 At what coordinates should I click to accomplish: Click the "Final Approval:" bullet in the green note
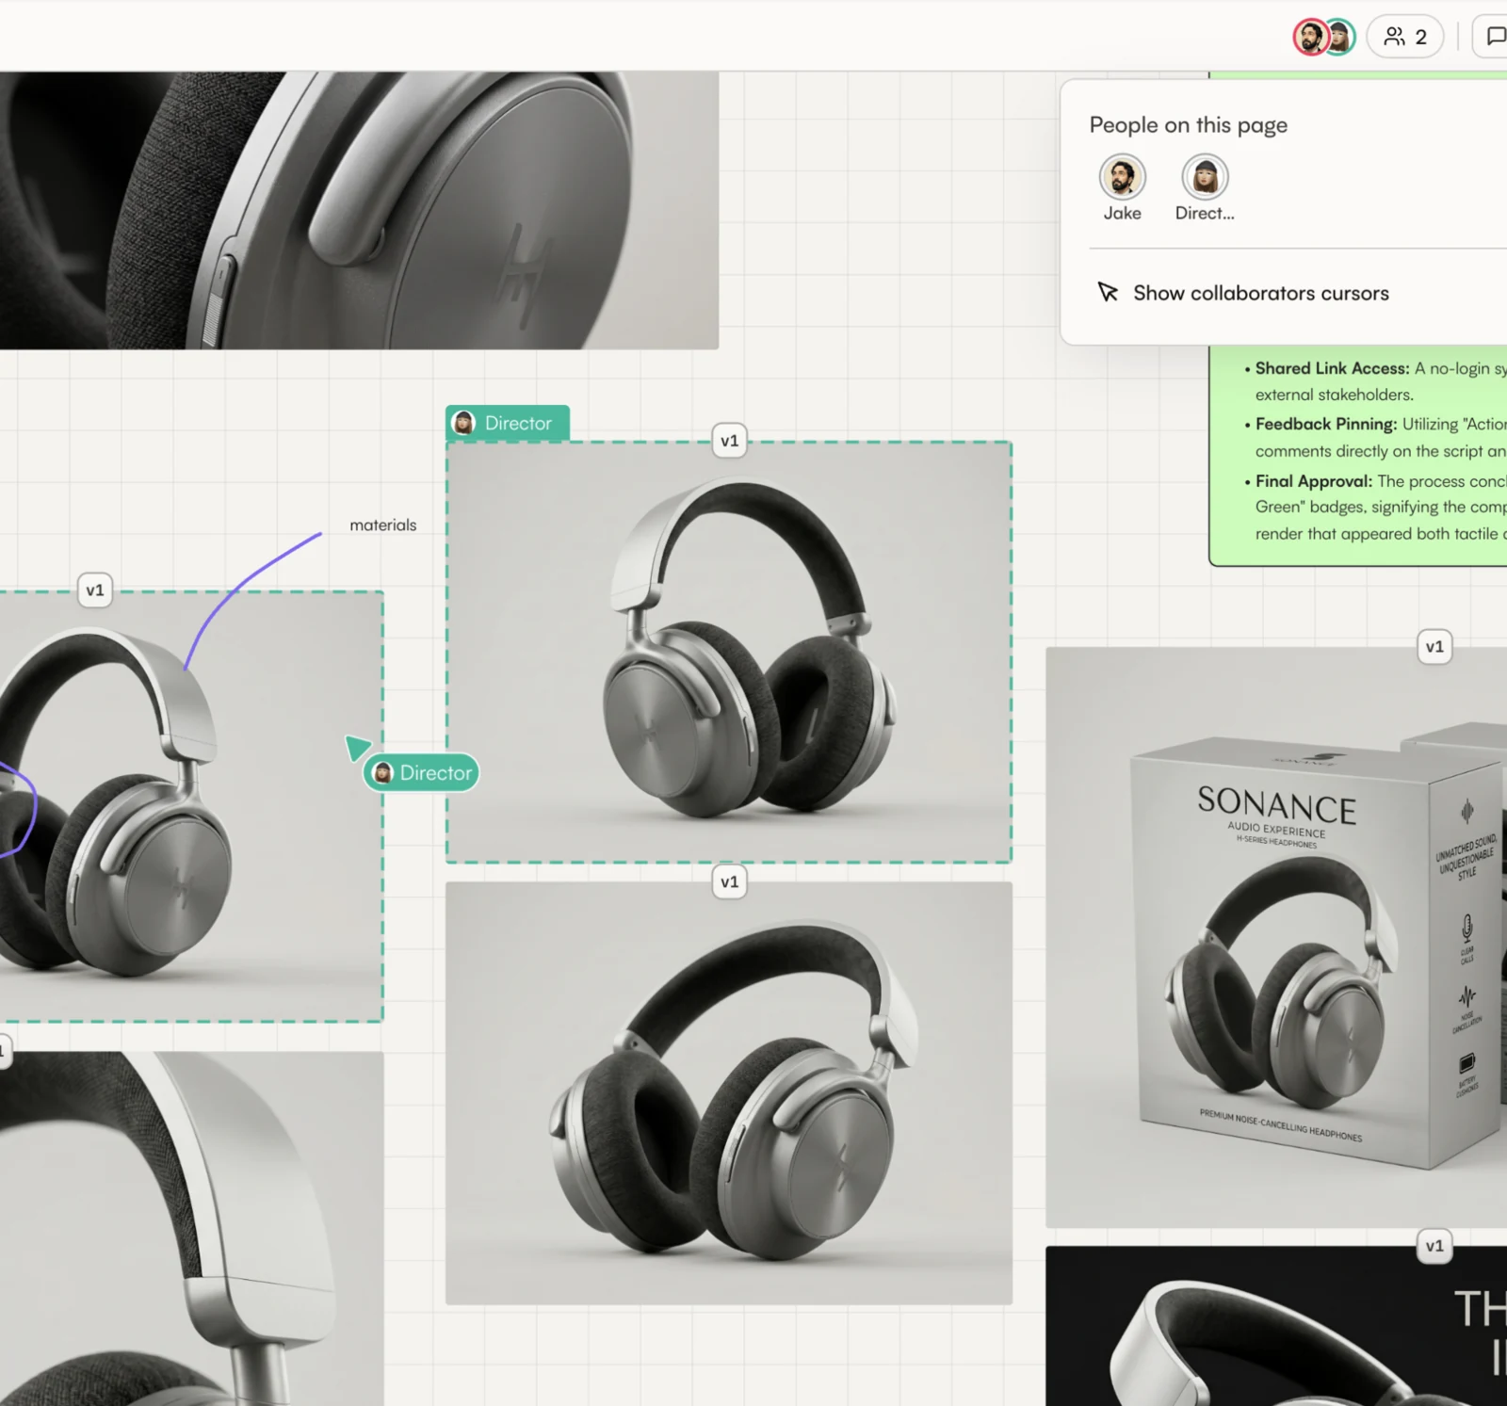[x=1314, y=481]
